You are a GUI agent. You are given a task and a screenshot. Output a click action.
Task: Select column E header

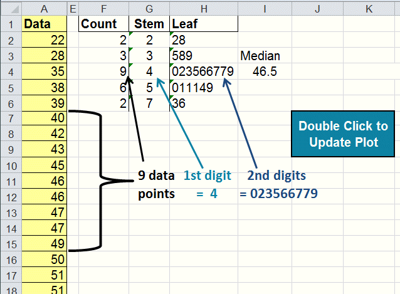pos(73,9)
